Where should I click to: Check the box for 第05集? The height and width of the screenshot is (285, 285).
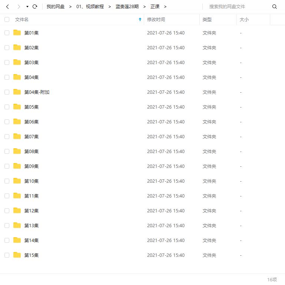point(7,107)
